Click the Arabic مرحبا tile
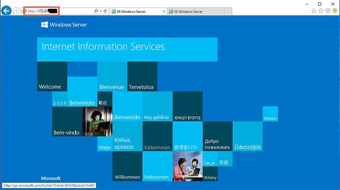The height and width of the screenshot is (190, 340). pyautogui.click(x=210, y=159)
